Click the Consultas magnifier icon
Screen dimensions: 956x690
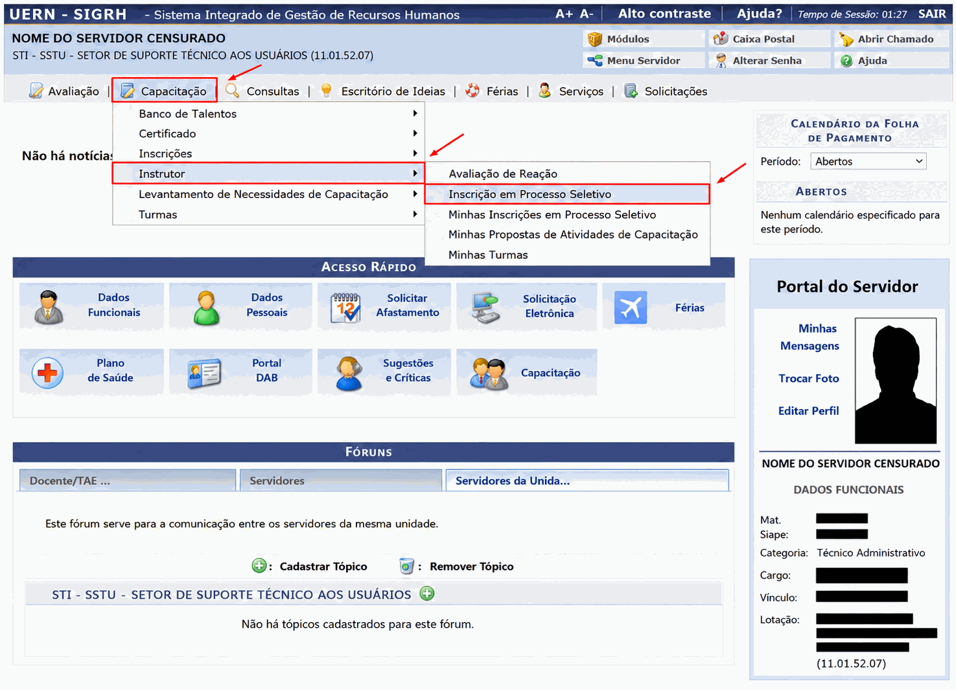tap(232, 91)
